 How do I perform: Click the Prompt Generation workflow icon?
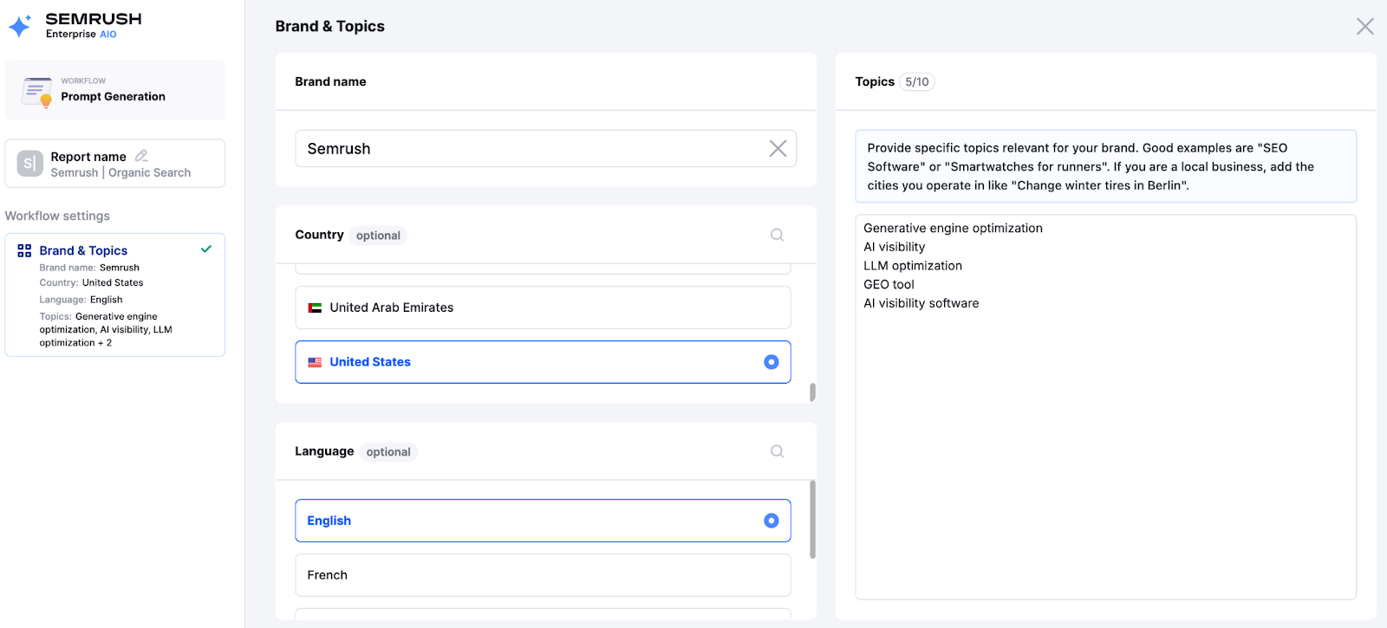tap(37, 91)
